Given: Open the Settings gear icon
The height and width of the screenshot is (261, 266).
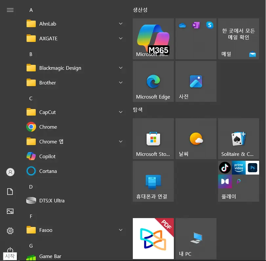Looking at the screenshot, I should (10, 231).
